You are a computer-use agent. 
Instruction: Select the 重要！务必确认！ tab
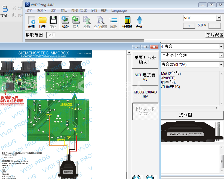[145, 60]
